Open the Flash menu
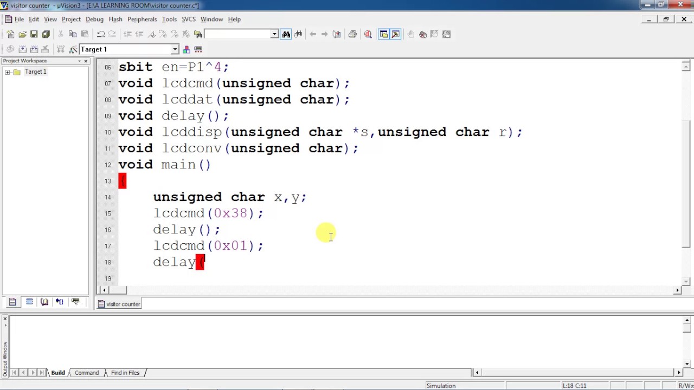The image size is (694, 390). [115, 19]
